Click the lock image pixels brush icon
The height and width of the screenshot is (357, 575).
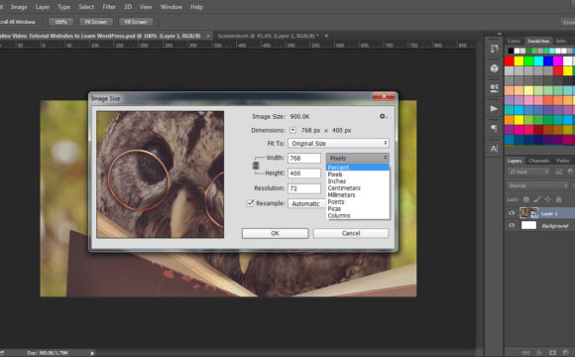(537, 199)
